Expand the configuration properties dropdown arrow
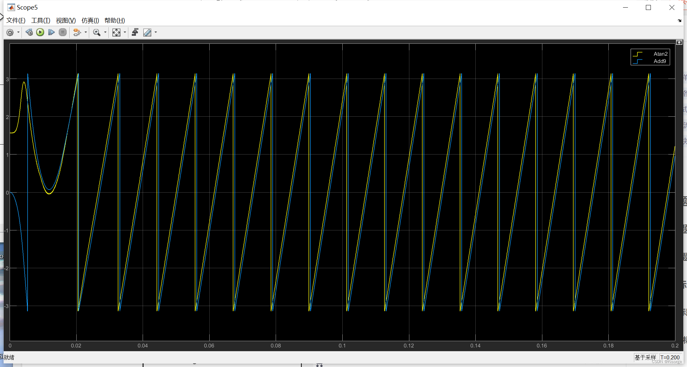 pos(18,32)
